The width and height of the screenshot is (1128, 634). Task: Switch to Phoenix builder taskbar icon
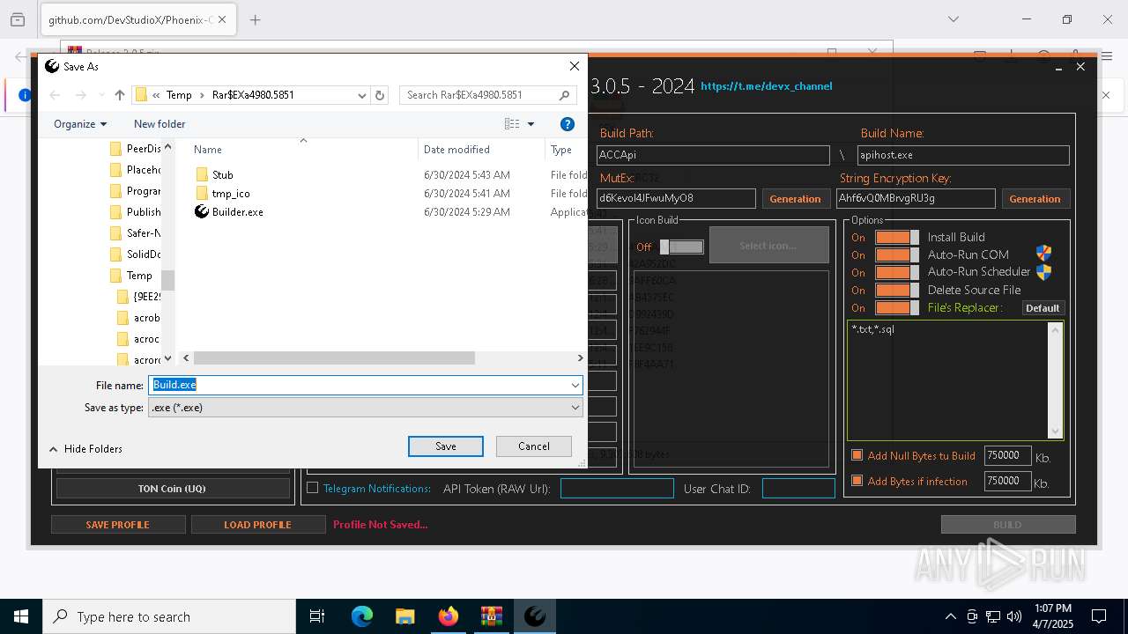click(x=535, y=617)
